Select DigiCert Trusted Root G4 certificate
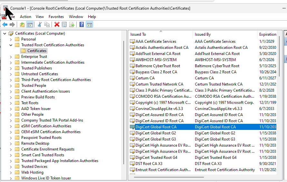The height and width of the screenshot is (182, 287). point(156,158)
